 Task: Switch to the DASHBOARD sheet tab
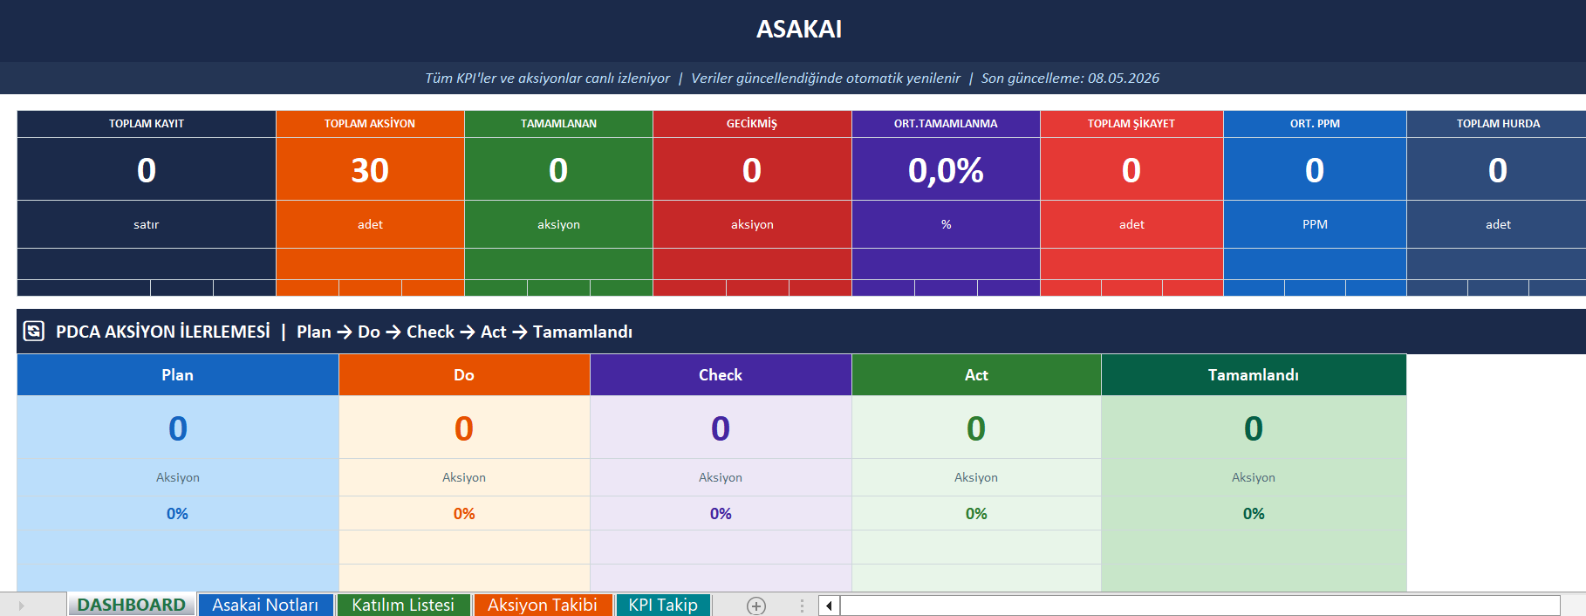pyautogui.click(x=132, y=605)
